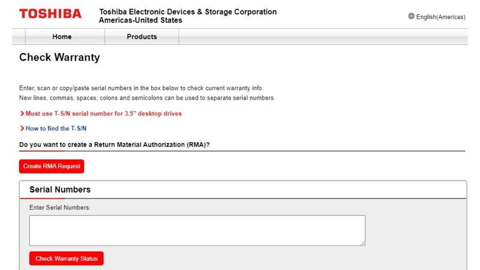Click the Toshiba logo
The height and width of the screenshot is (270, 480).
(50, 14)
